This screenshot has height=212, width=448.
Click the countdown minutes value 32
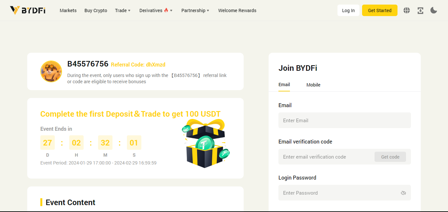[105, 143]
